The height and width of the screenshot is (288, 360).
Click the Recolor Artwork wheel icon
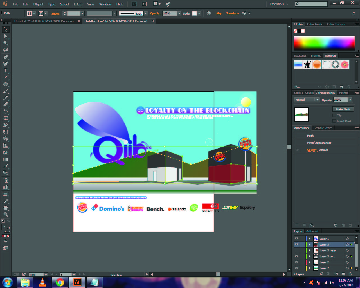[x=209, y=13]
